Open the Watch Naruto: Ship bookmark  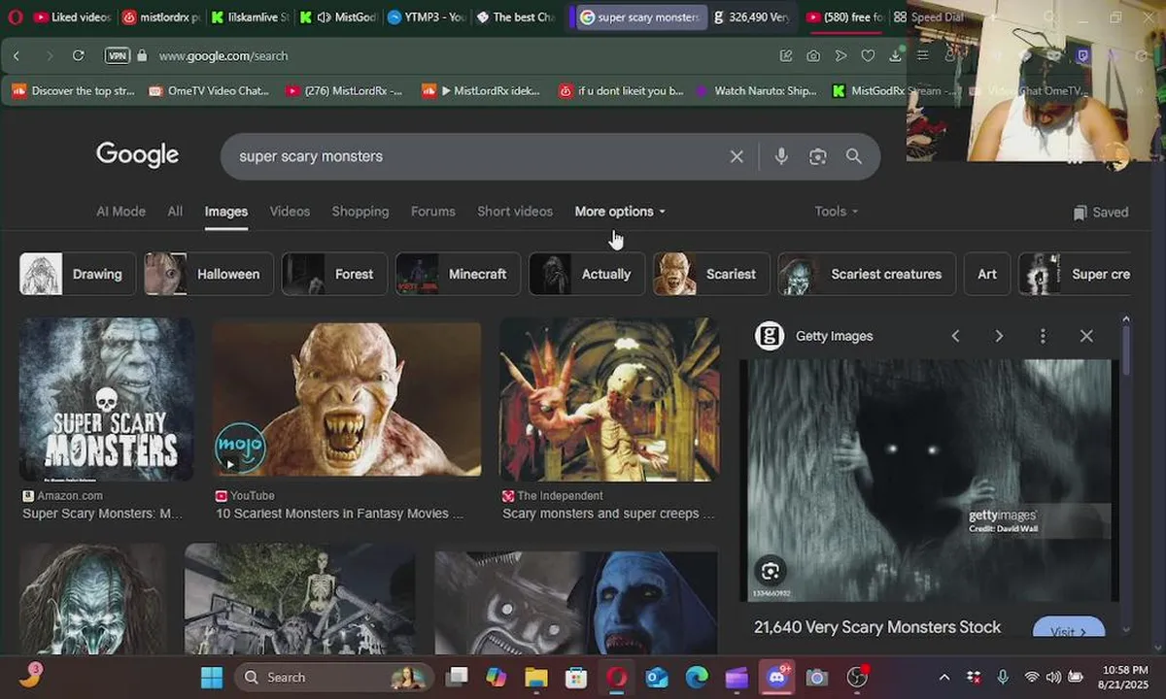(757, 90)
